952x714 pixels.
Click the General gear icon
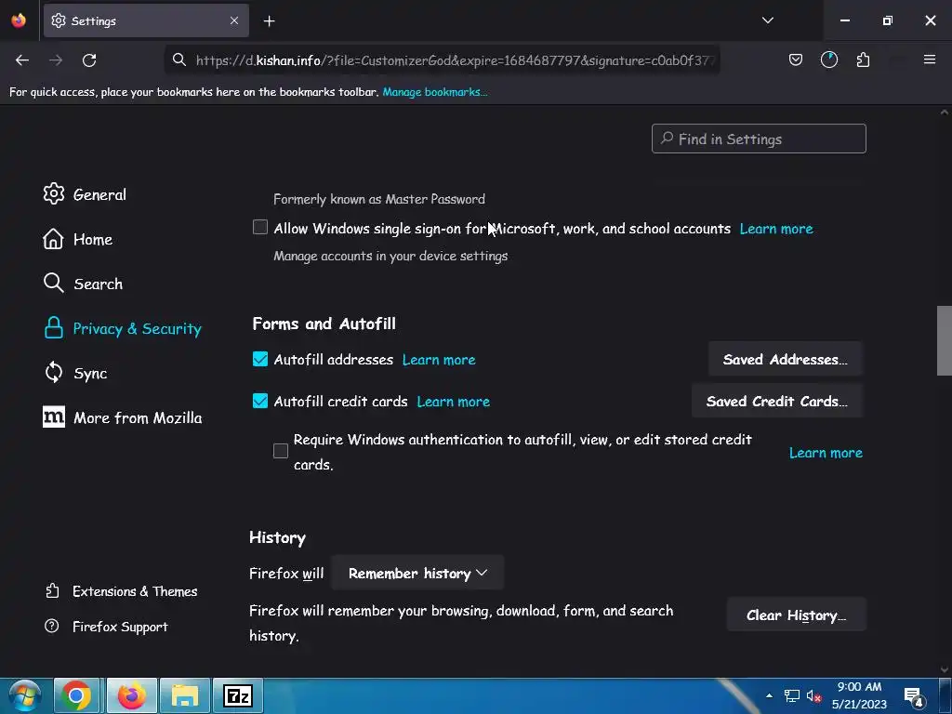pos(53,193)
